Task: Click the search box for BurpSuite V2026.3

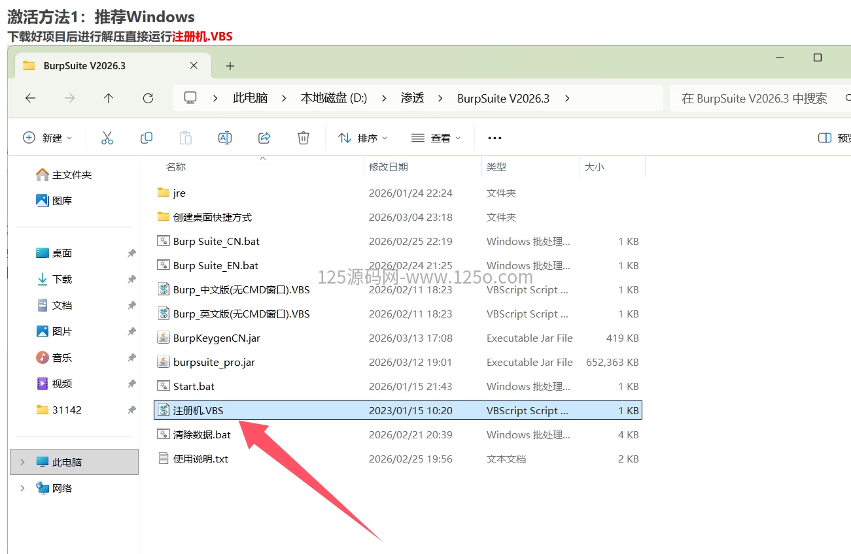Action: click(x=754, y=98)
